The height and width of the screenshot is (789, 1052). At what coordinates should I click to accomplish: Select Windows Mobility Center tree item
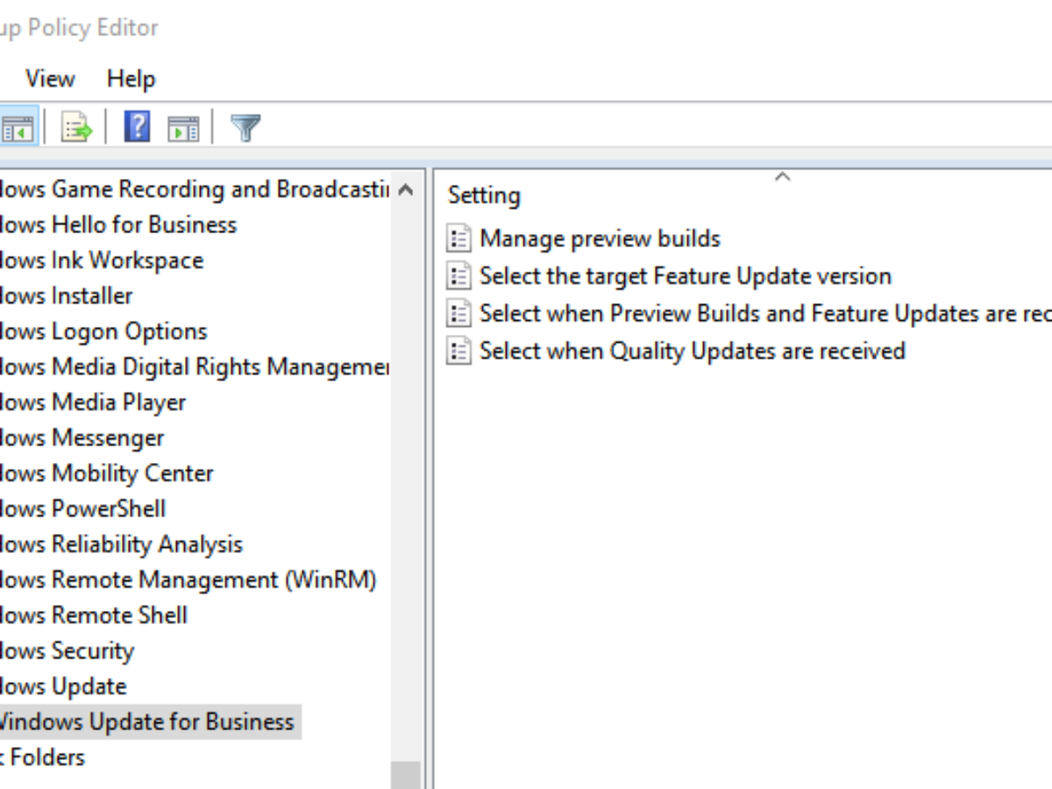coord(107,473)
